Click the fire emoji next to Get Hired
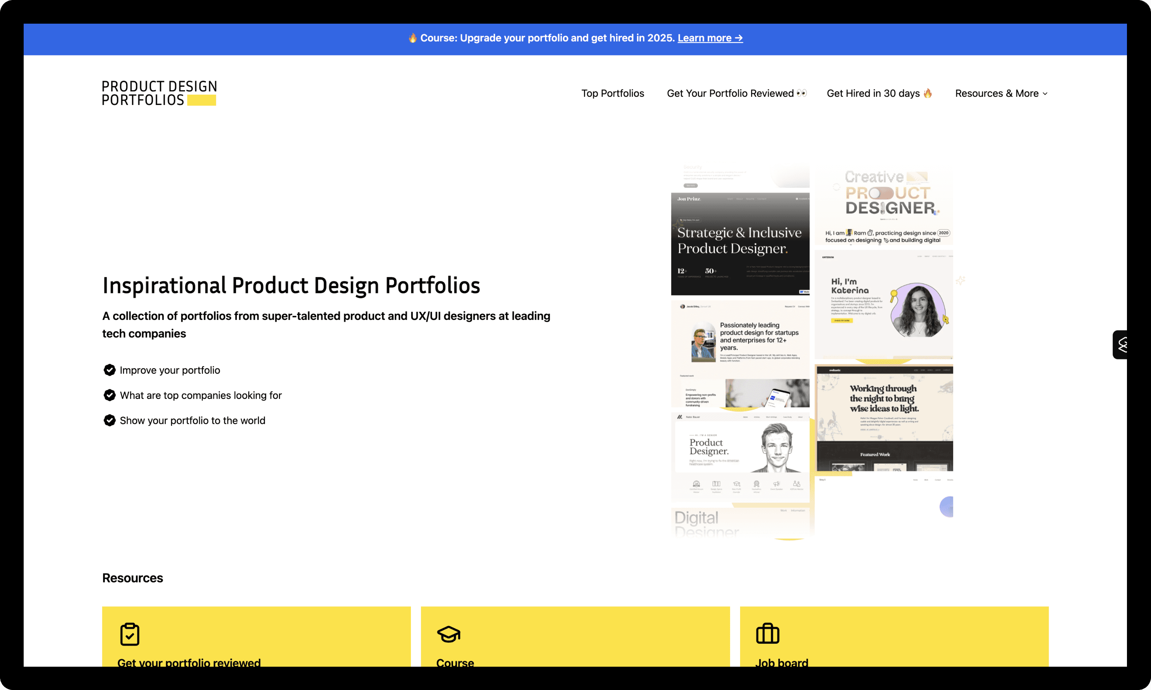Screen dimensions: 1151x690 point(928,93)
